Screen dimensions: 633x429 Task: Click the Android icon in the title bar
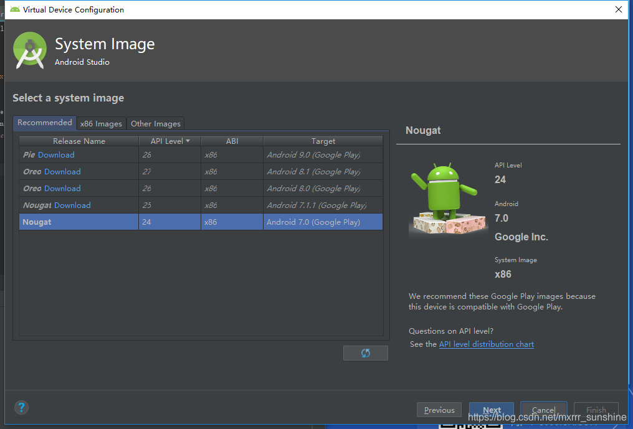[x=15, y=9]
